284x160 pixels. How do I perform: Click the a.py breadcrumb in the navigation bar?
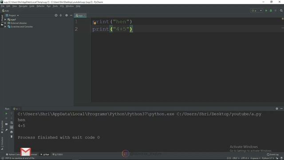(x=5, y=11)
